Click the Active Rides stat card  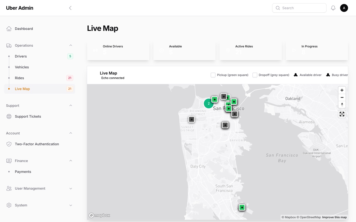(251, 51)
